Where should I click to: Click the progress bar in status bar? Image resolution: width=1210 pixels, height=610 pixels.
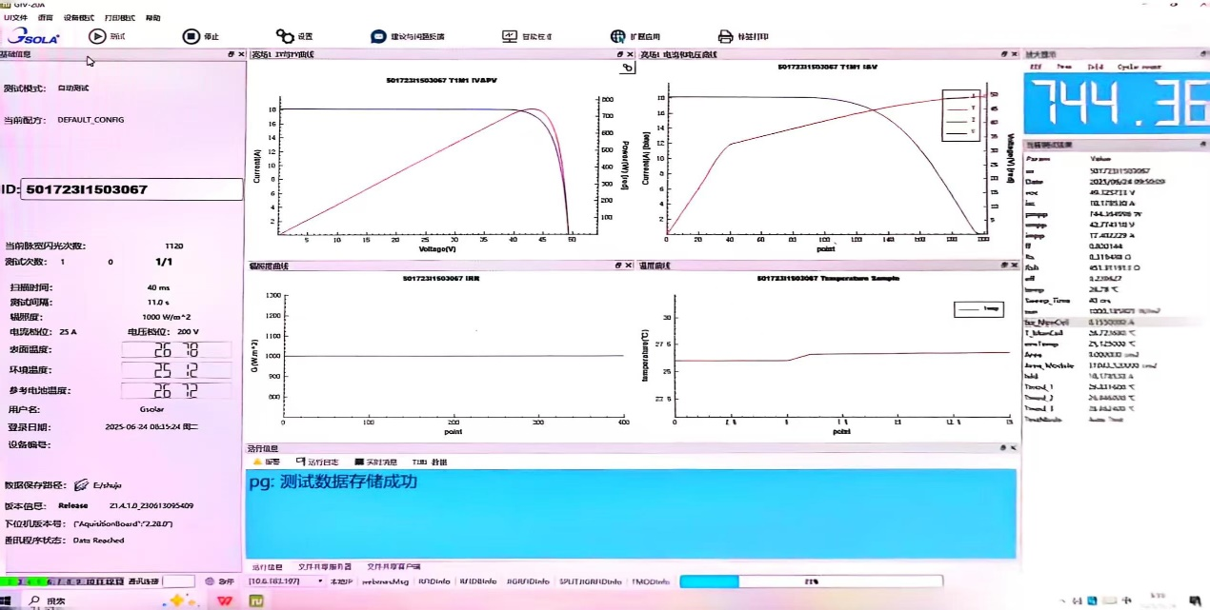pos(810,580)
